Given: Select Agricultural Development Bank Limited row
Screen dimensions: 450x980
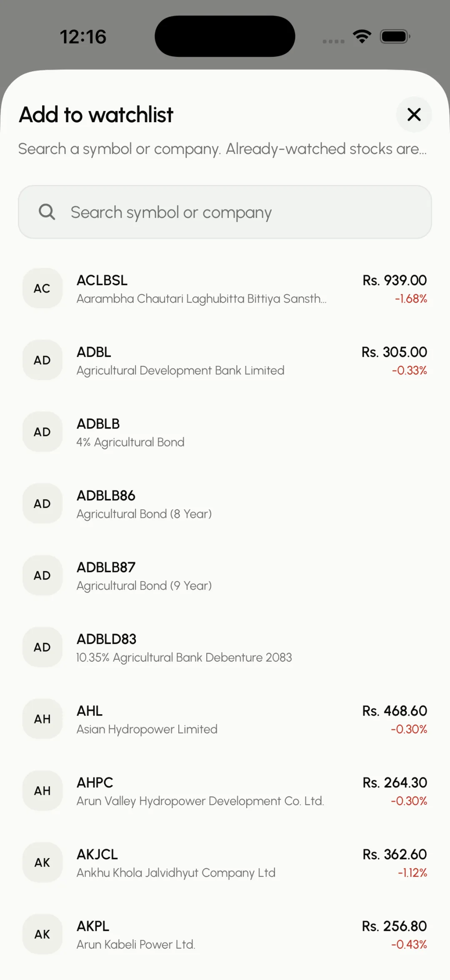Looking at the screenshot, I should tap(225, 360).
